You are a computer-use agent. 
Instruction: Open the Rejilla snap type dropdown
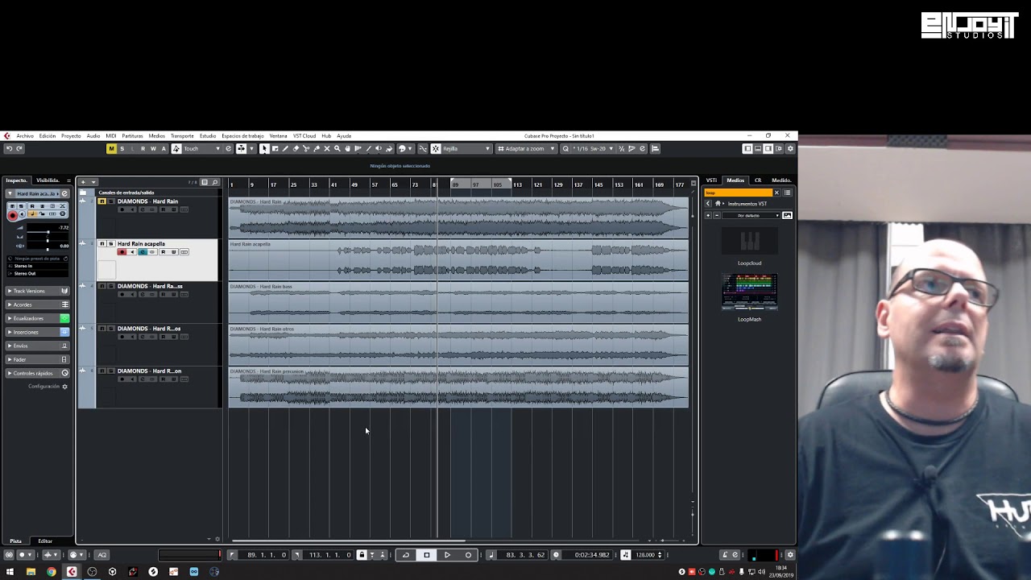tap(466, 148)
